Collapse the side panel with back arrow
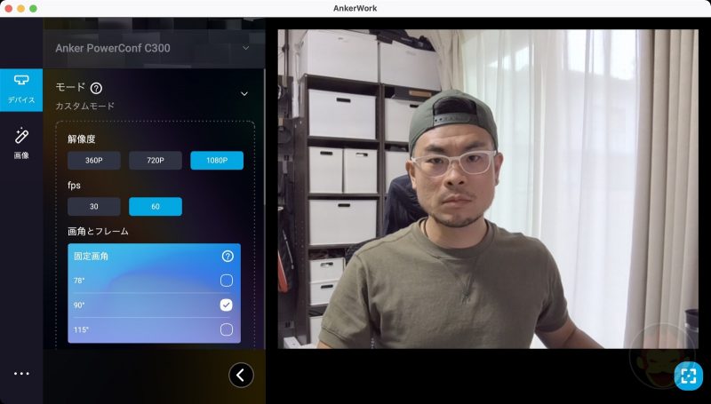This screenshot has width=711, height=404. tap(241, 376)
